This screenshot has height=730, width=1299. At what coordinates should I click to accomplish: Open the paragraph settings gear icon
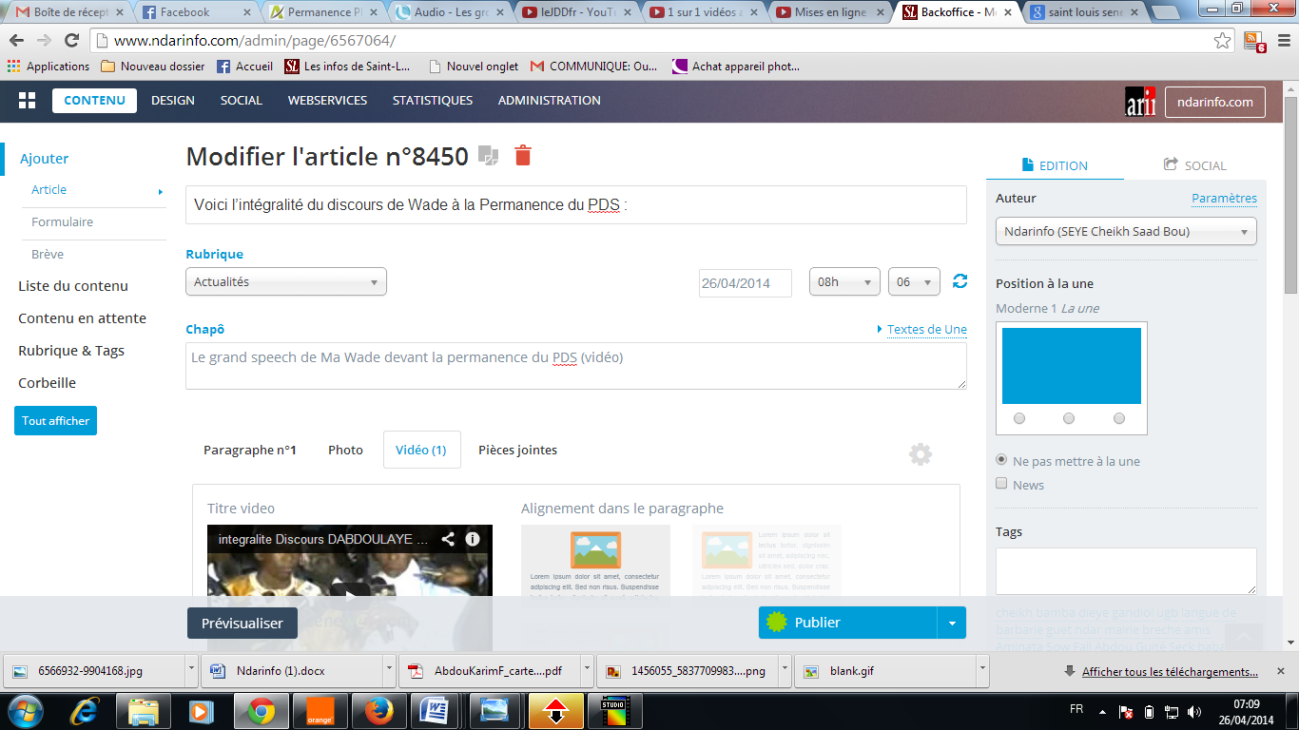pos(920,454)
